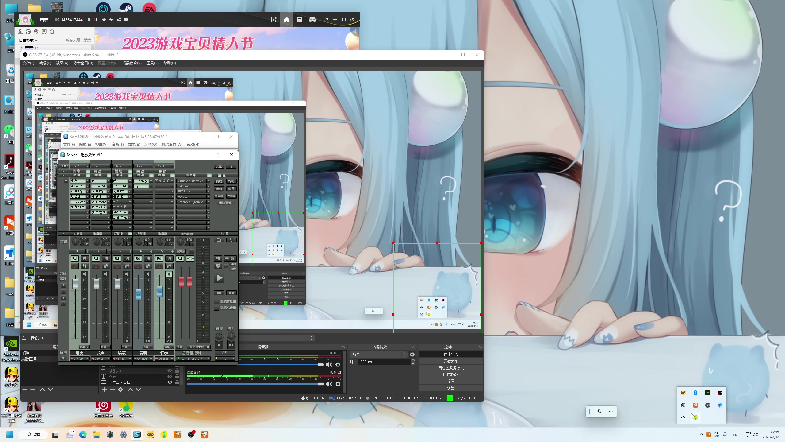Click the star favorite icon in YY top bar
Viewport: 785px width, 442px height.
104,20
